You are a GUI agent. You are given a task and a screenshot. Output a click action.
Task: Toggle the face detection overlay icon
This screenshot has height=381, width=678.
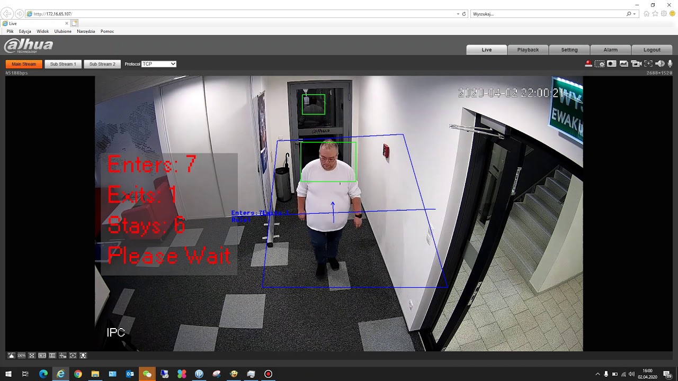83,356
